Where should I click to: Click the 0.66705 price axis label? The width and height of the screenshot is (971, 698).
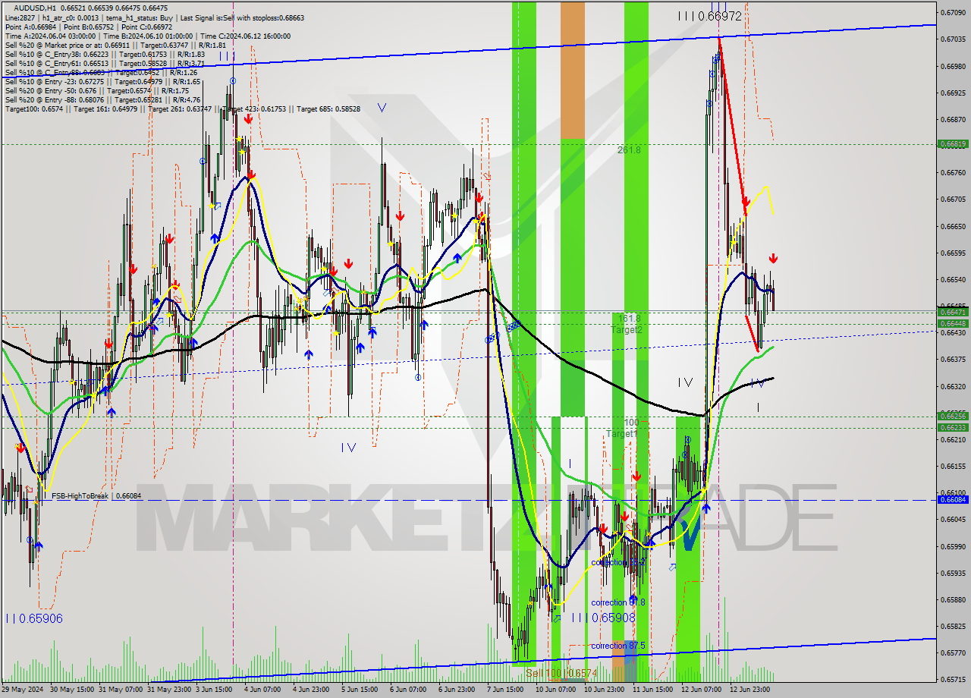pos(953,199)
